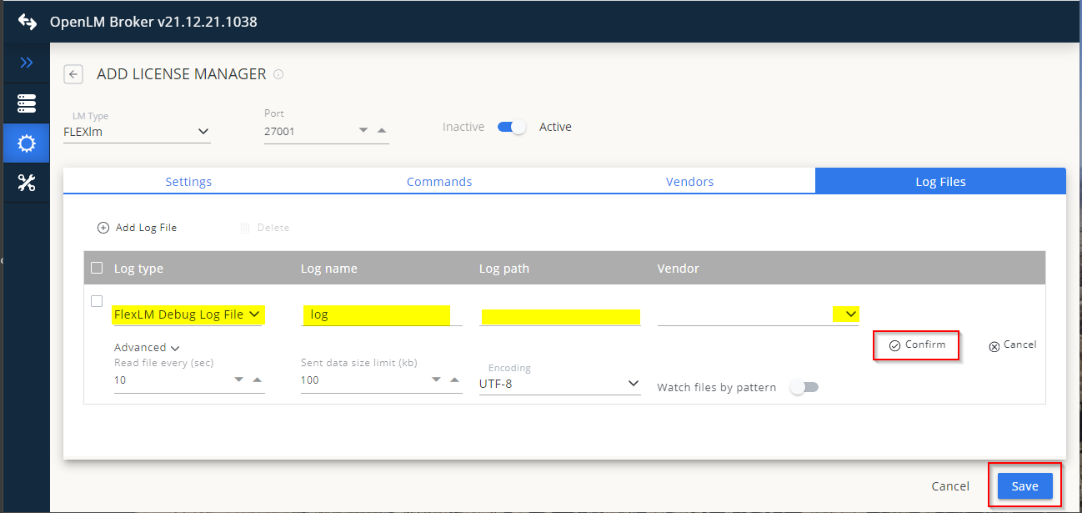The image size is (1082, 513).
Task: Open the wrench tools sidebar icon
Action: click(27, 184)
